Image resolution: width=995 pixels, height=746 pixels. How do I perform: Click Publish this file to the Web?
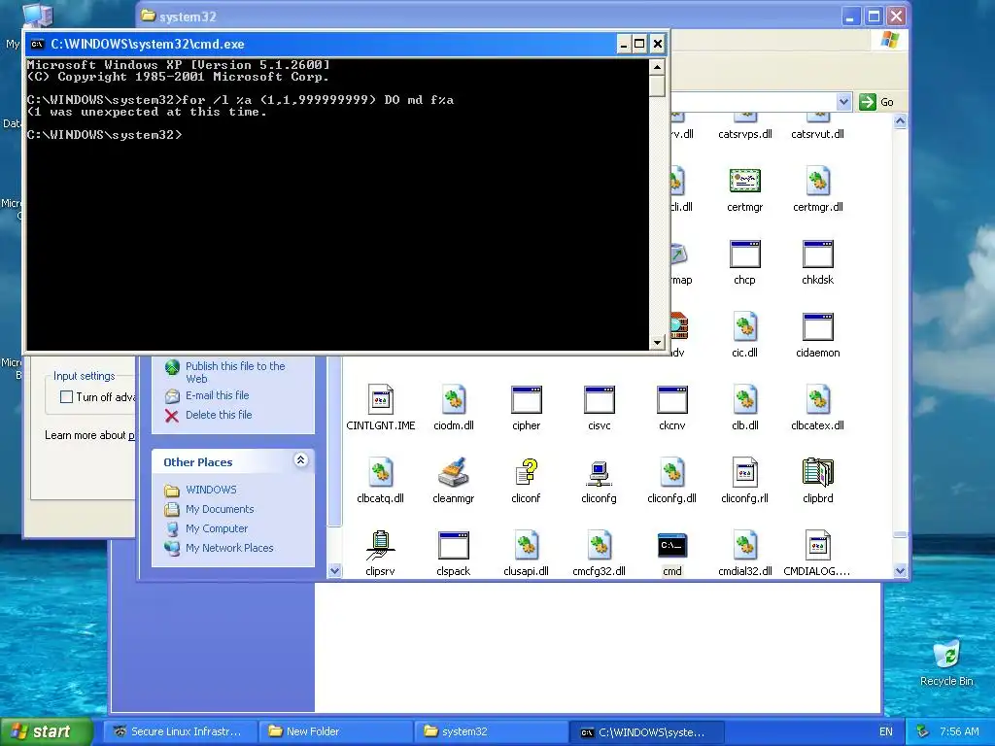235,372
